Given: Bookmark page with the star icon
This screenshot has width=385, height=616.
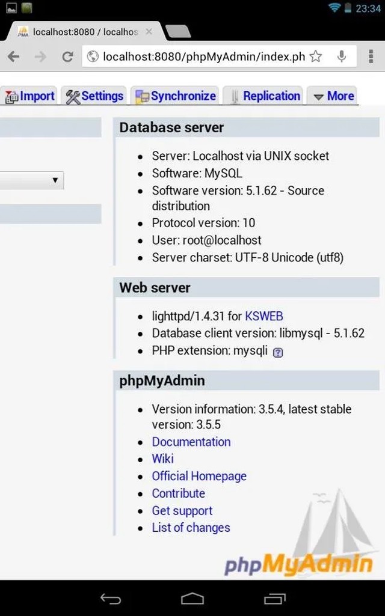Looking at the screenshot, I should (316, 57).
